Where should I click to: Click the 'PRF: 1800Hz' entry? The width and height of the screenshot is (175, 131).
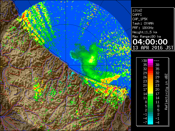pos(143,28)
